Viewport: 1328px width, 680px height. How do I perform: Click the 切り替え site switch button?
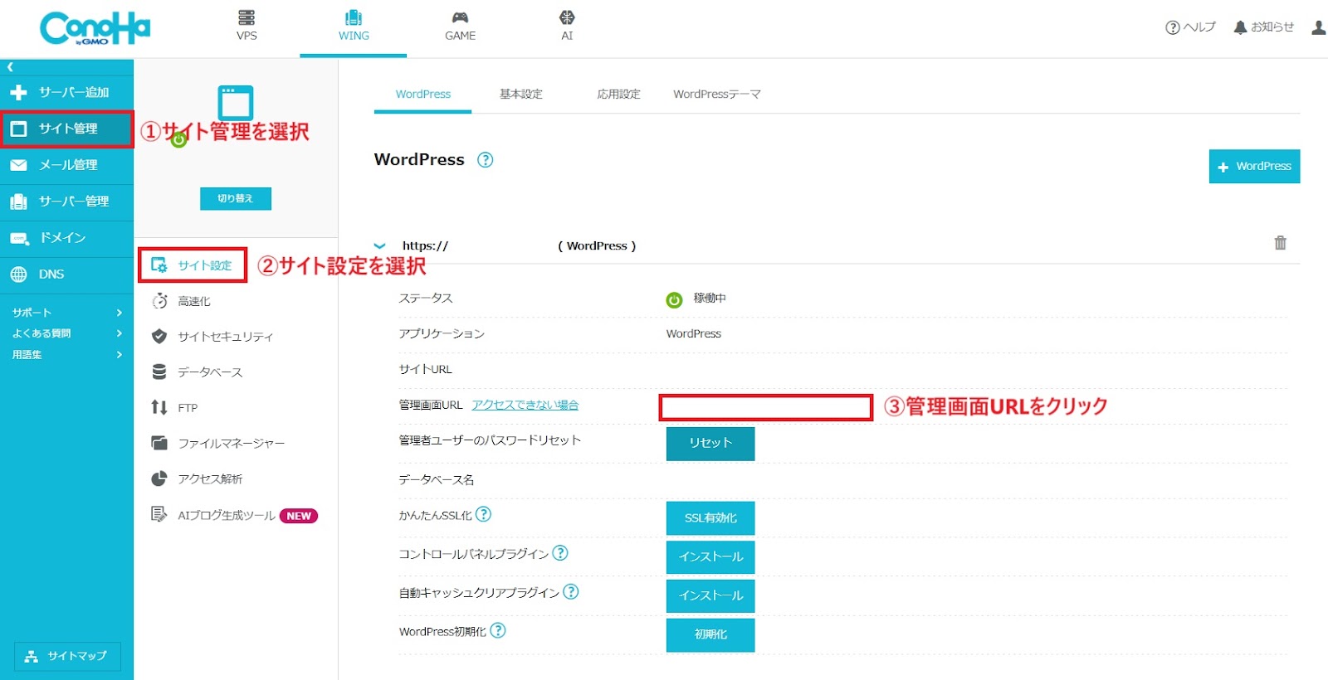(235, 199)
